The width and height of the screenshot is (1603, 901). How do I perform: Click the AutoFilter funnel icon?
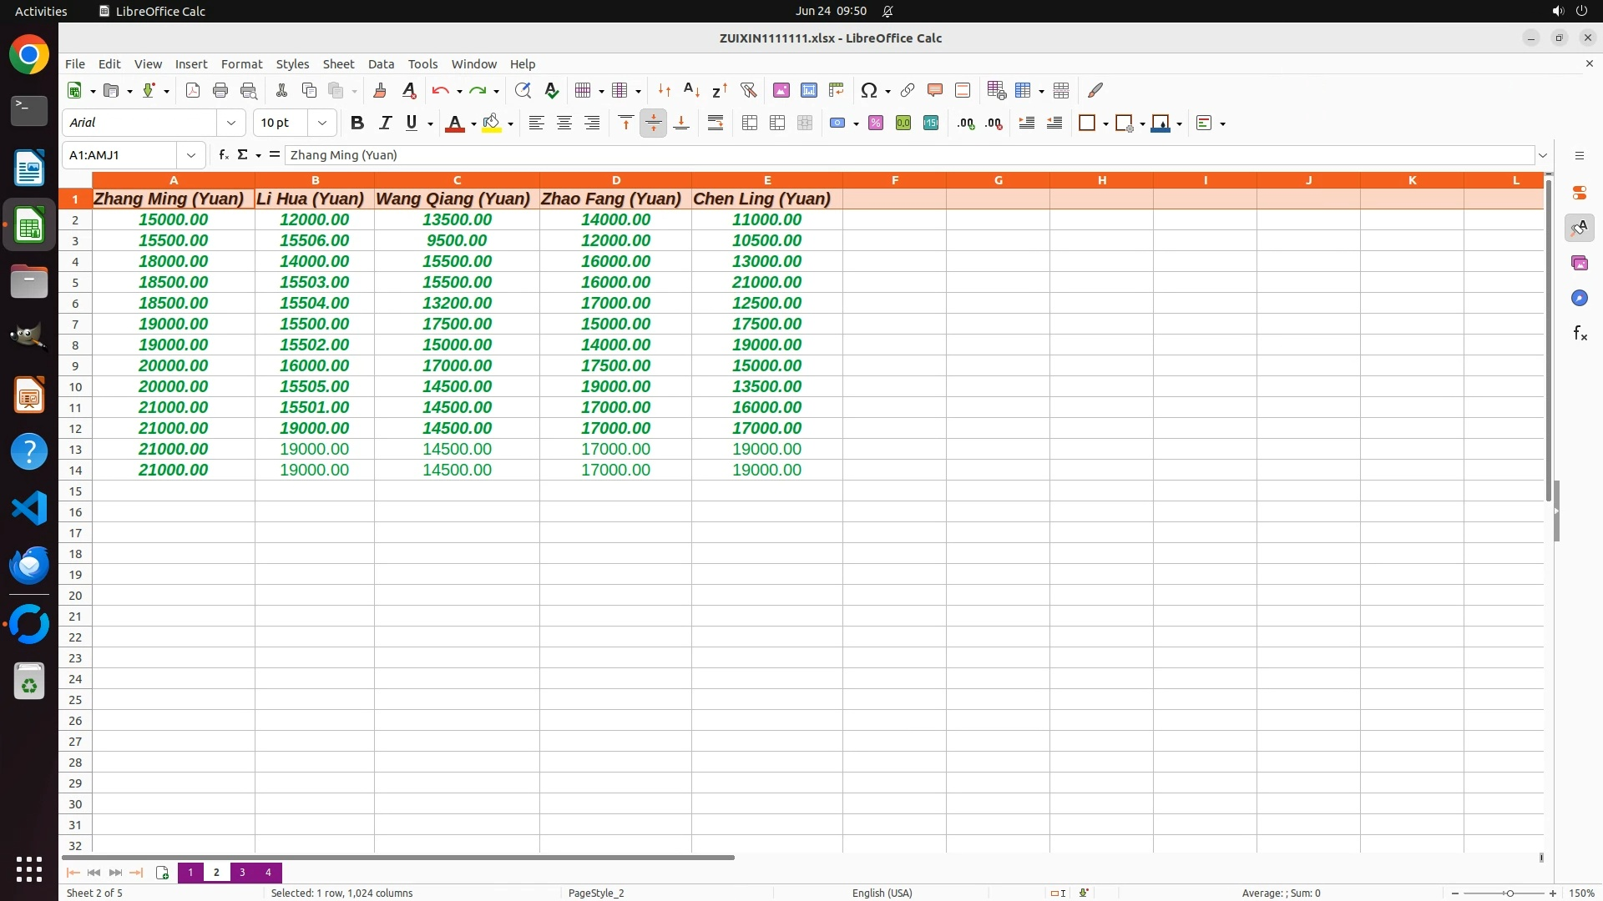point(748,90)
